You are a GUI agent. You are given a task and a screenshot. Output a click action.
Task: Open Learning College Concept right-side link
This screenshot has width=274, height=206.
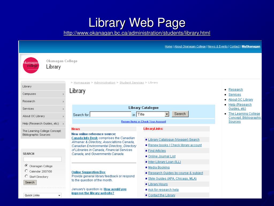pyautogui.click(x=245, y=117)
